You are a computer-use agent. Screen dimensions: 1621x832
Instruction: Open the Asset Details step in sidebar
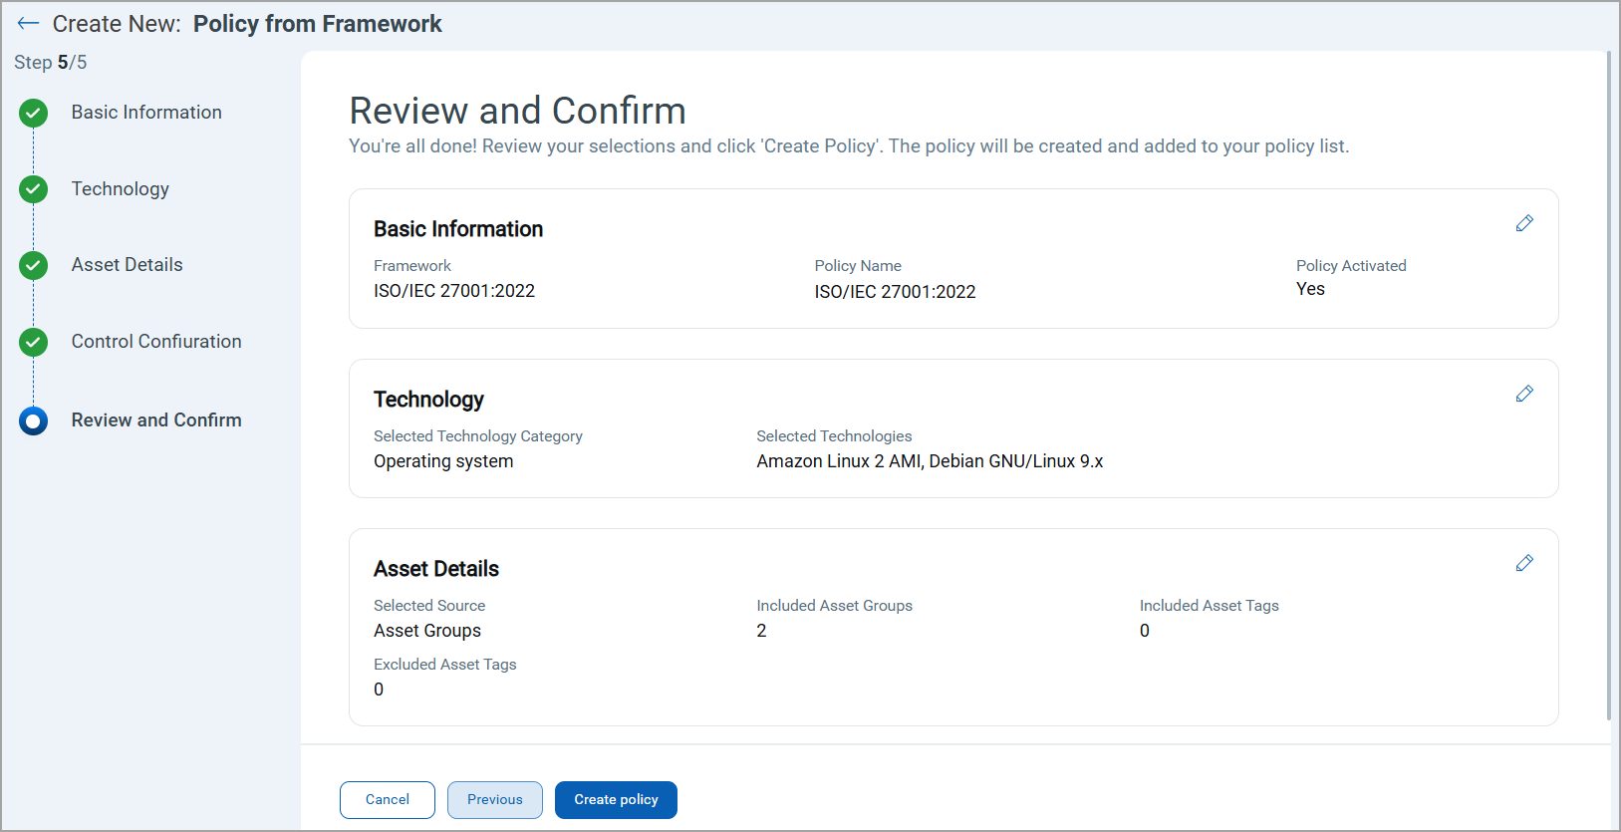(127, 265)
